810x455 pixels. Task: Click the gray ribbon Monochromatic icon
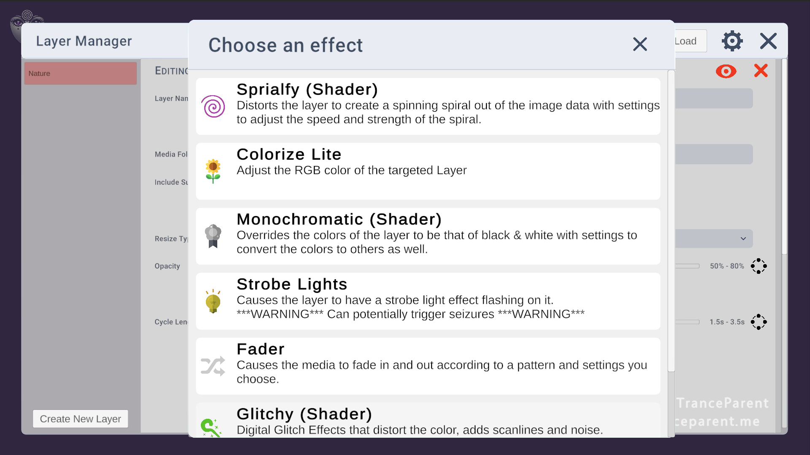[213, 236]
